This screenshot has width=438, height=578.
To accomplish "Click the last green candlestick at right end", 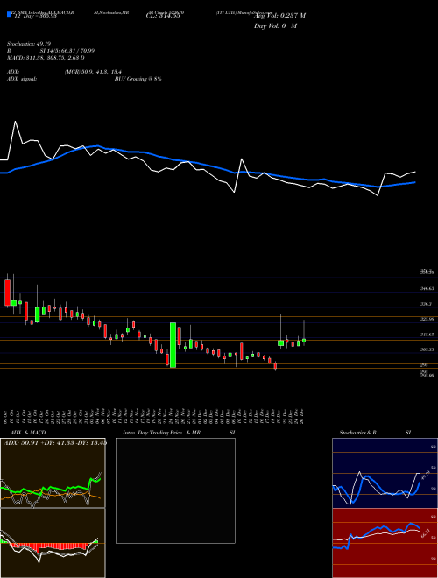I will pyautogui.click(x=304, y=341).
